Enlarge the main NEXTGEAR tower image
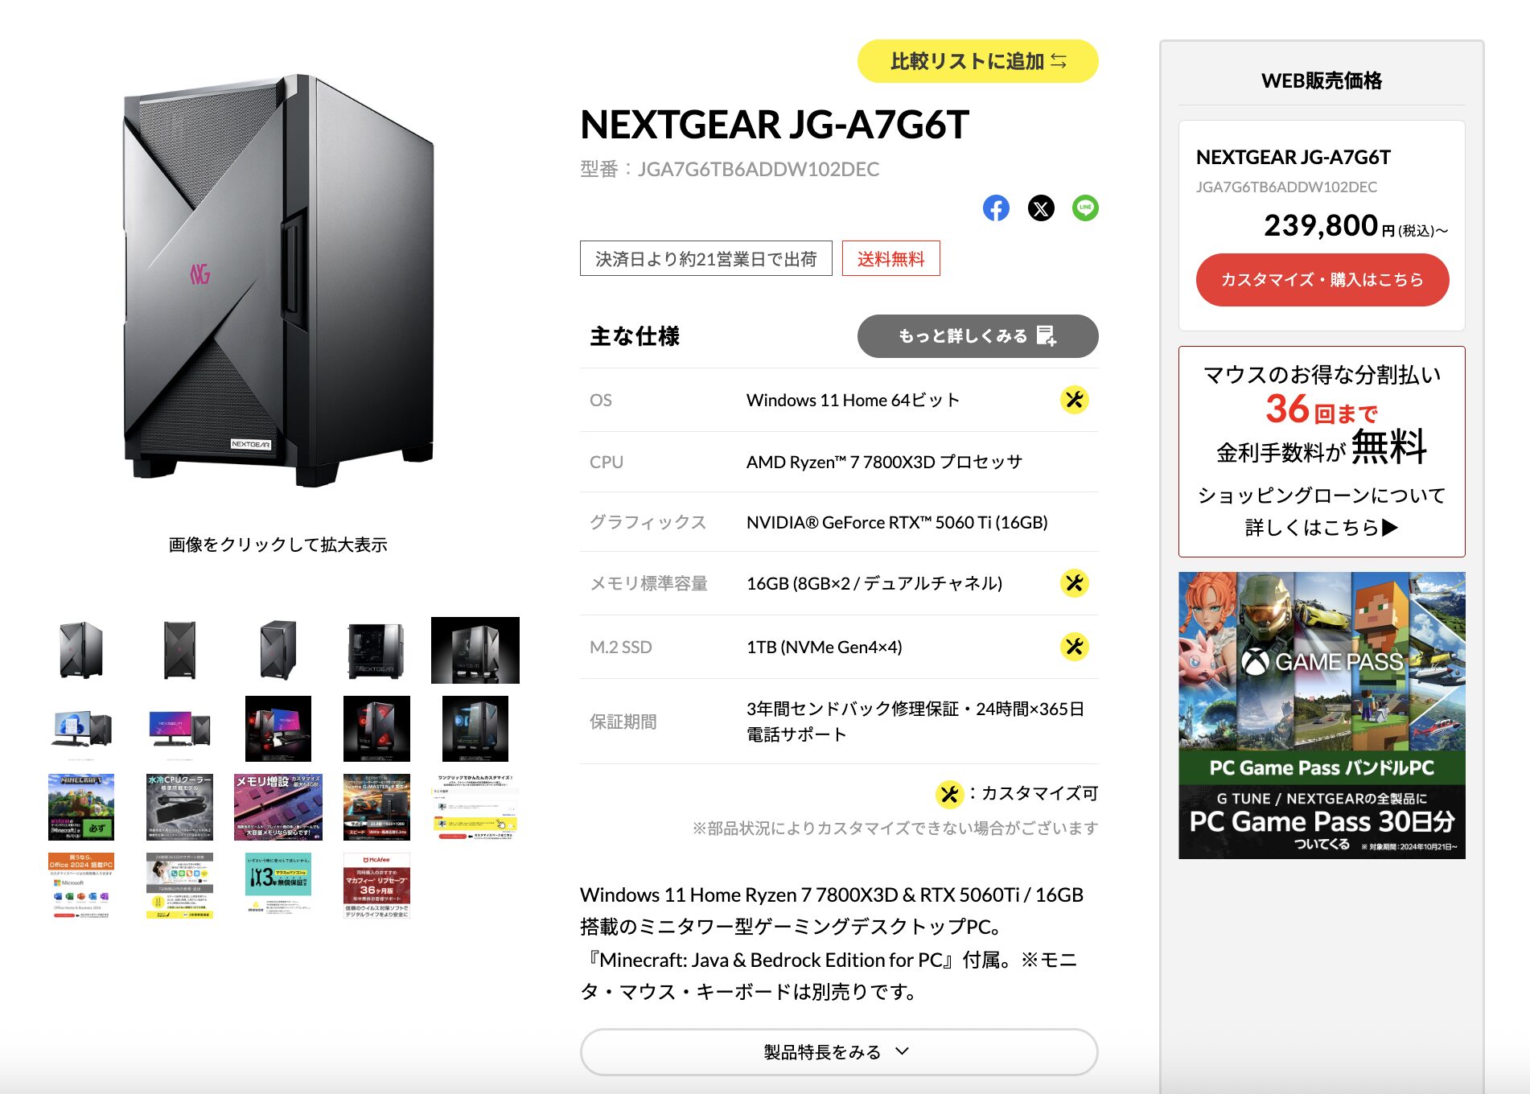 tap(278, 282)
